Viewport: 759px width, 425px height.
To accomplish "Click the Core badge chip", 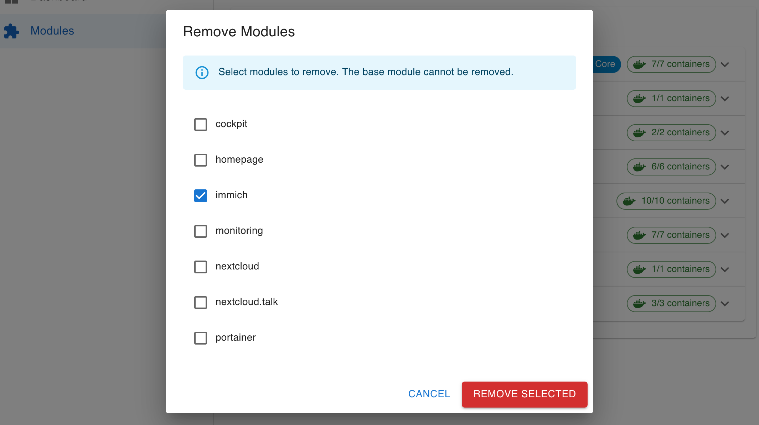I will (x=607, y=64).
